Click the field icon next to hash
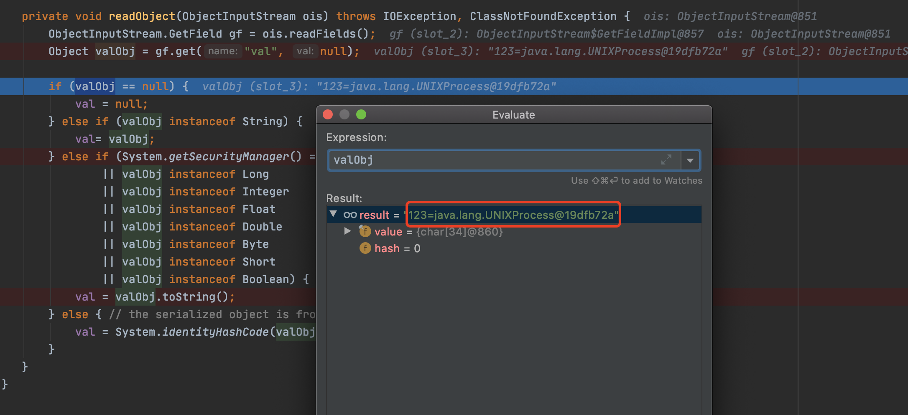Screen dimensions: 908x415 [x=365, y=248]
